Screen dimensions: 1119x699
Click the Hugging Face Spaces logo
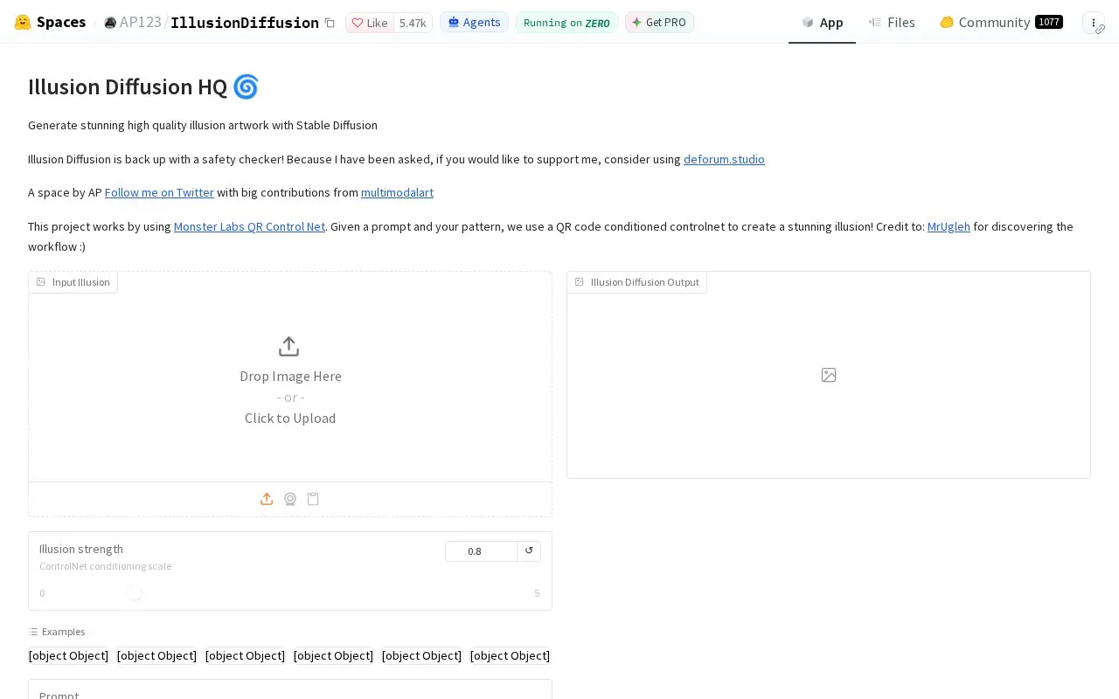click(x=50, y=22)
